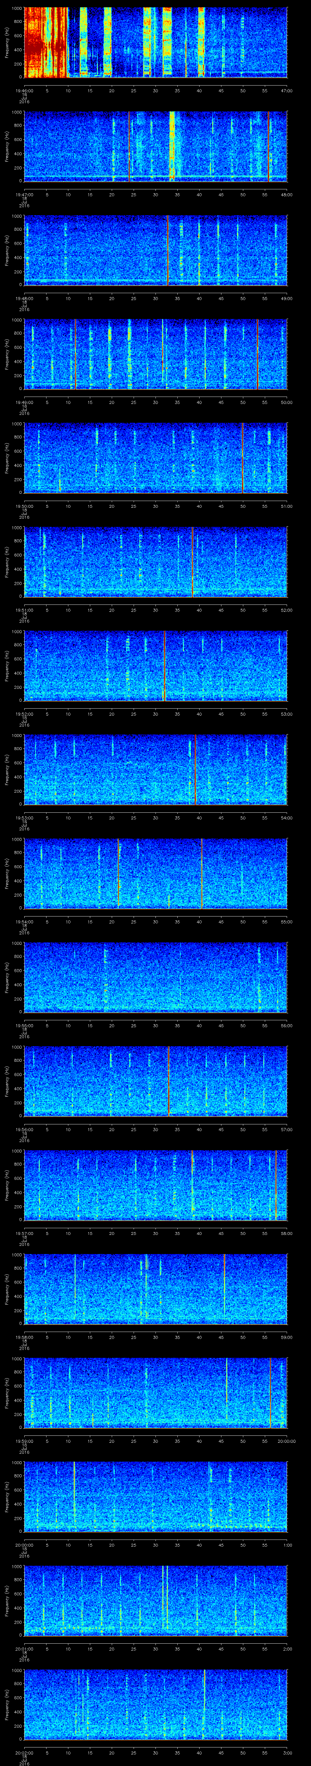Select the spectrogram panel starting 20:01:00
311x1766 pixels.
coord(156,1601)
